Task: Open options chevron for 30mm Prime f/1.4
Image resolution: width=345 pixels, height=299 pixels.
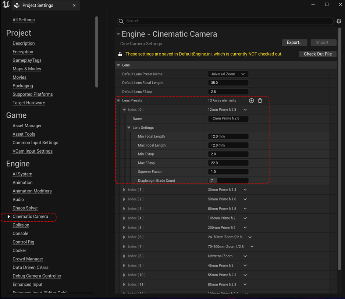Action: (245, 190)
